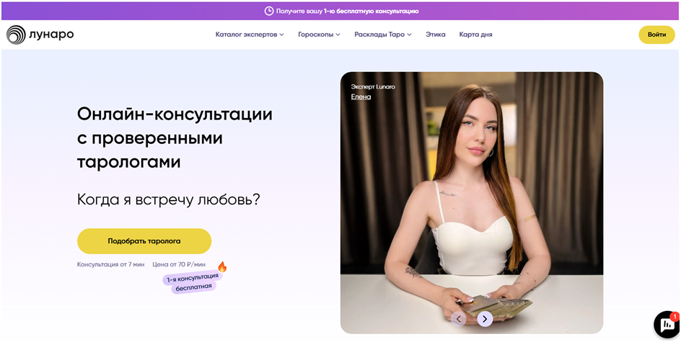This screenshot has width=681, height=342.
Task: Go to previous expert with left arrow
Action: pos(458,320)
